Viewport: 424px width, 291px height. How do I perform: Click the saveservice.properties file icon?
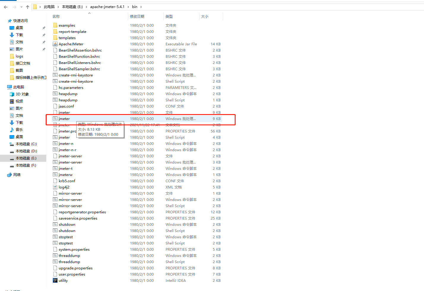click(x=55, y=218)
